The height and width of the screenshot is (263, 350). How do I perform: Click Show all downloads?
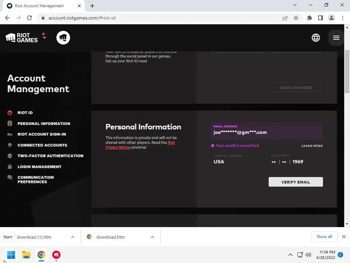[324, 237]
